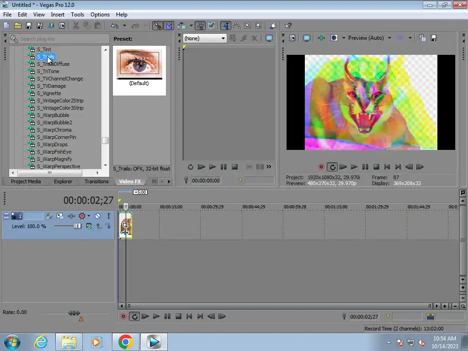Viewport: 468px width, 351px height.
Task: Adjust the track Level slider handle
Action: [x=77, y=226]
